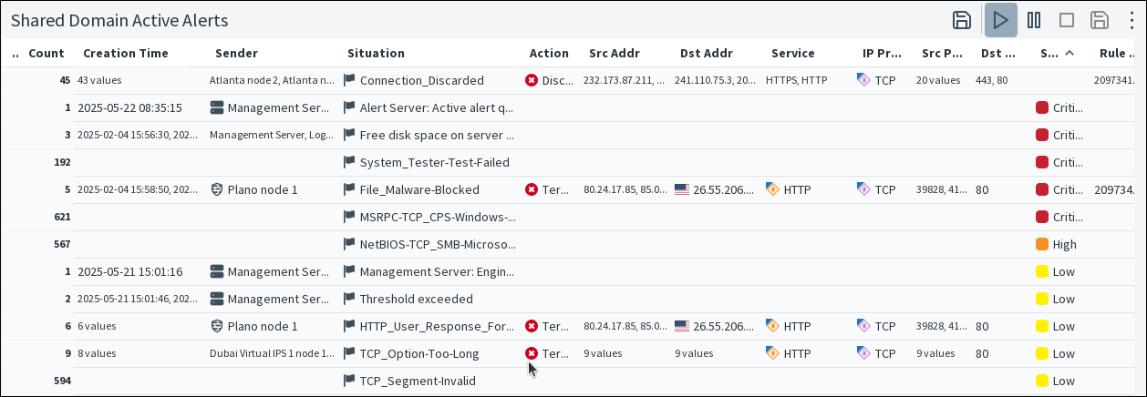Click the save icon in the toolbar
The width and height of the screenshot is (1147, 397).
961,20
